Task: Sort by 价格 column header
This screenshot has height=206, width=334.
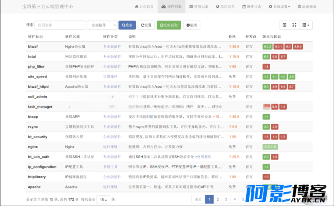Action: click(x=232, y=37)
